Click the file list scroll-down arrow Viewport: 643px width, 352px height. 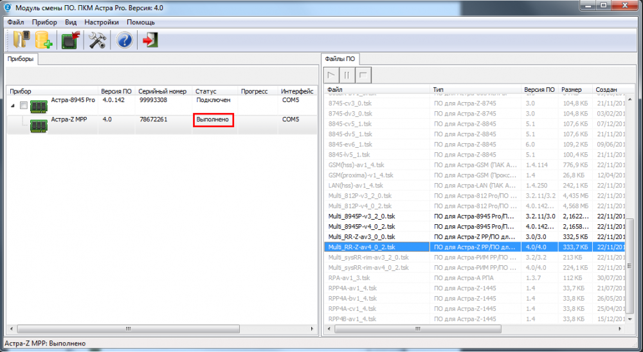coord(630,319)
